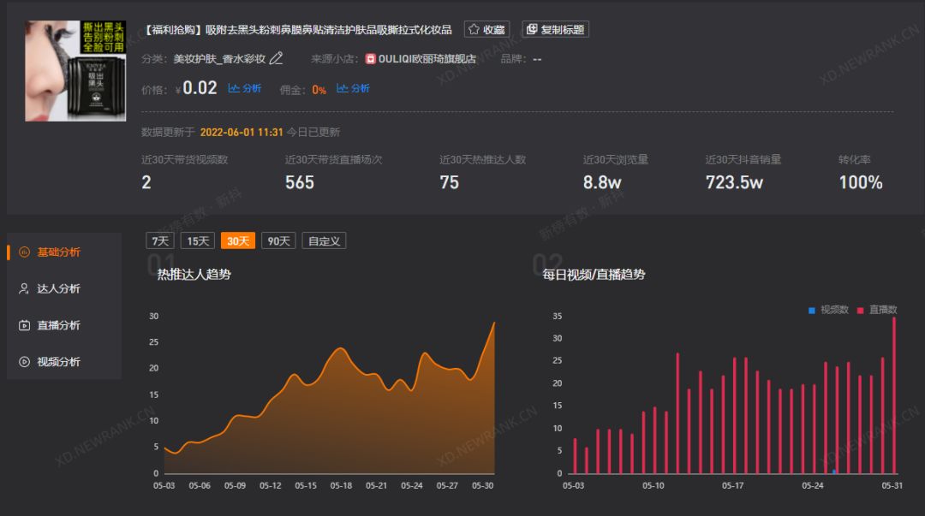This screenshot has height=516, width=925.
Task: Open the price trend chart icon
Action: 234,88
